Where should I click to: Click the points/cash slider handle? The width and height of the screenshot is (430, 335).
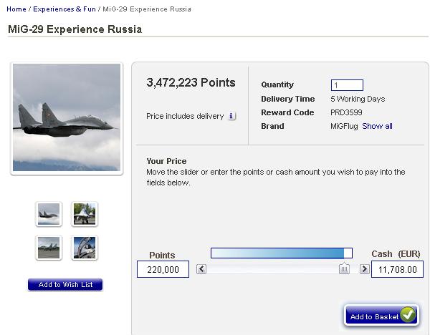(x=345, y=269)
